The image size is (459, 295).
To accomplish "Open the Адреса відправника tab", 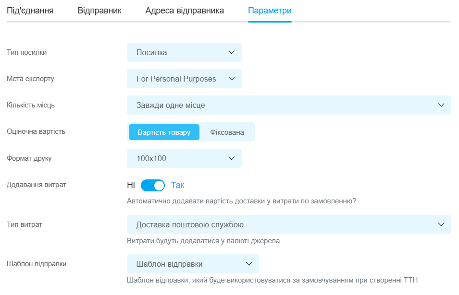I will point(185,11).
